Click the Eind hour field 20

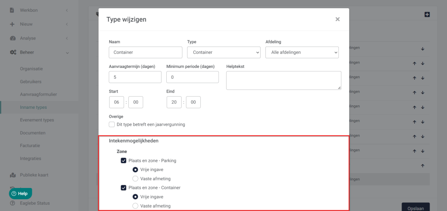174,102
